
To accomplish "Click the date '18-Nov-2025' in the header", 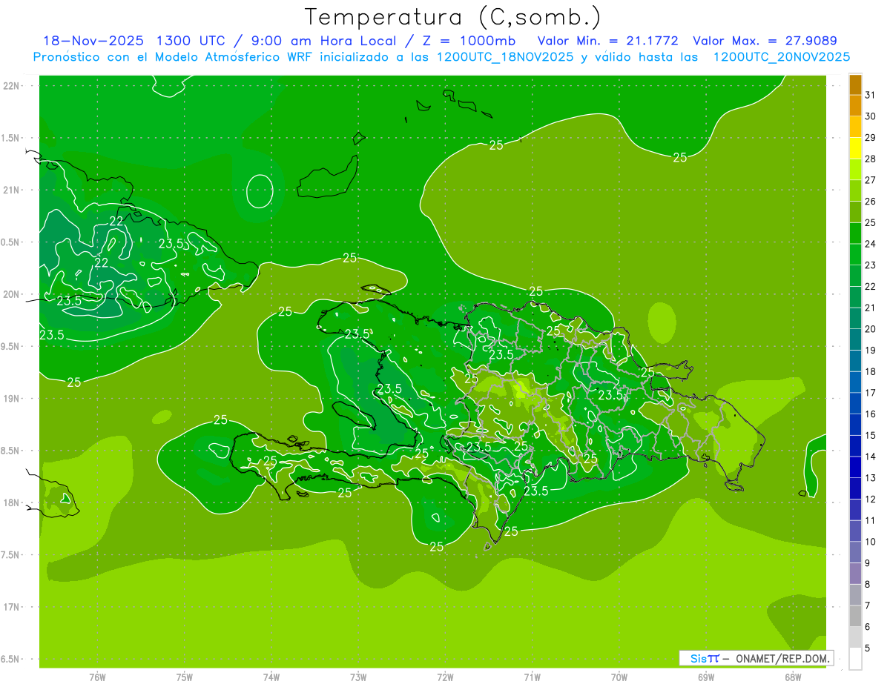I will click(92, 41).
